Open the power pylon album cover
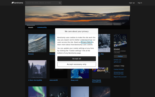Screen dimensions: 155x97 (80, 92)
